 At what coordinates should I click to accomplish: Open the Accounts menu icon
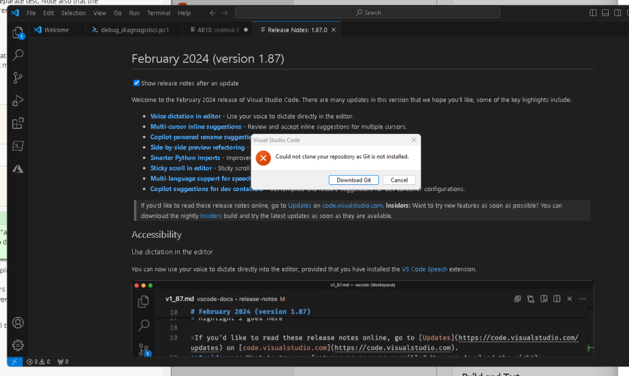coord(18,323)
